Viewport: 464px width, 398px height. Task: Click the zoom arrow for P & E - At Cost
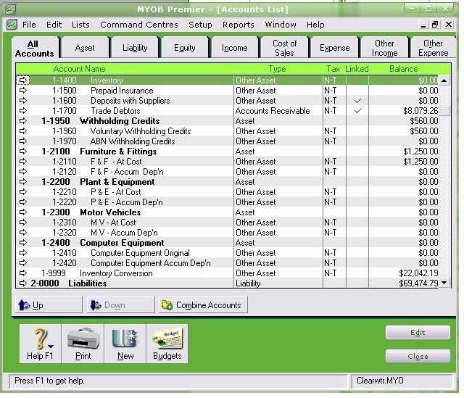pyautogui.click(x=22, y=191)
